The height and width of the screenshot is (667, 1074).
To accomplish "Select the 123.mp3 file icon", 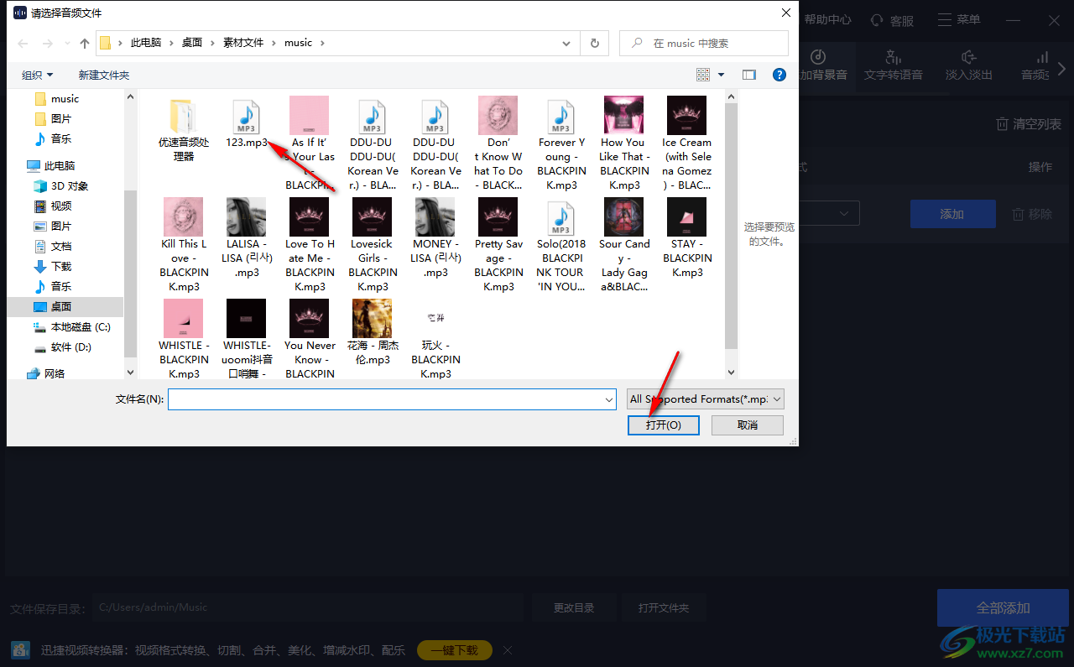I will pyautogui.click(x=246, y=116).
